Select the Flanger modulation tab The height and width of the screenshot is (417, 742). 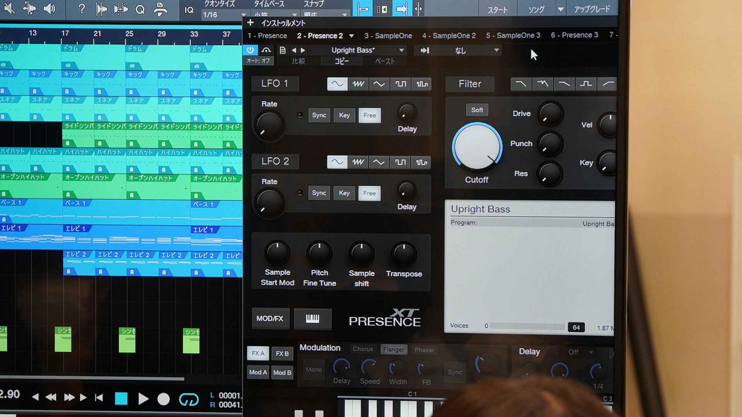click(393, 349)
